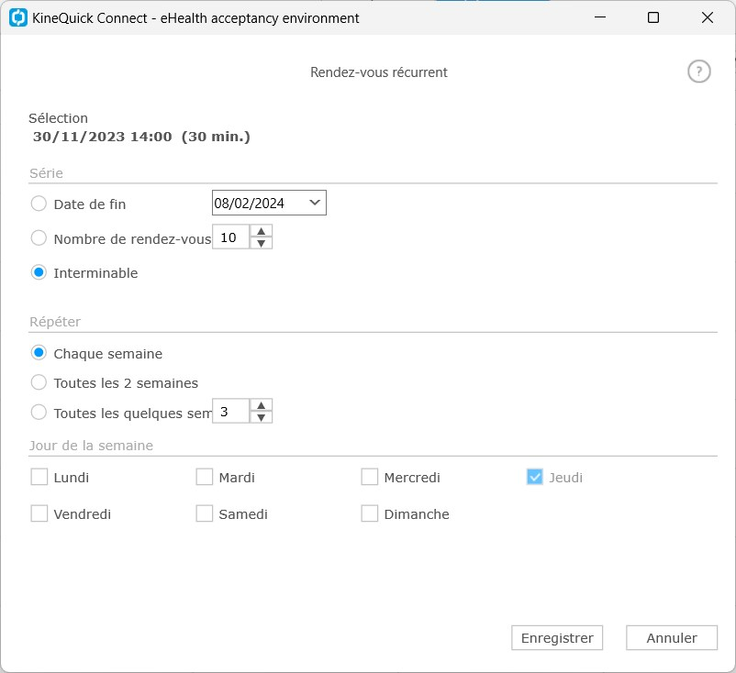This screenshot has height=673, width=736.
Task: Tick the Samedi checkbox
Action: 204,513
